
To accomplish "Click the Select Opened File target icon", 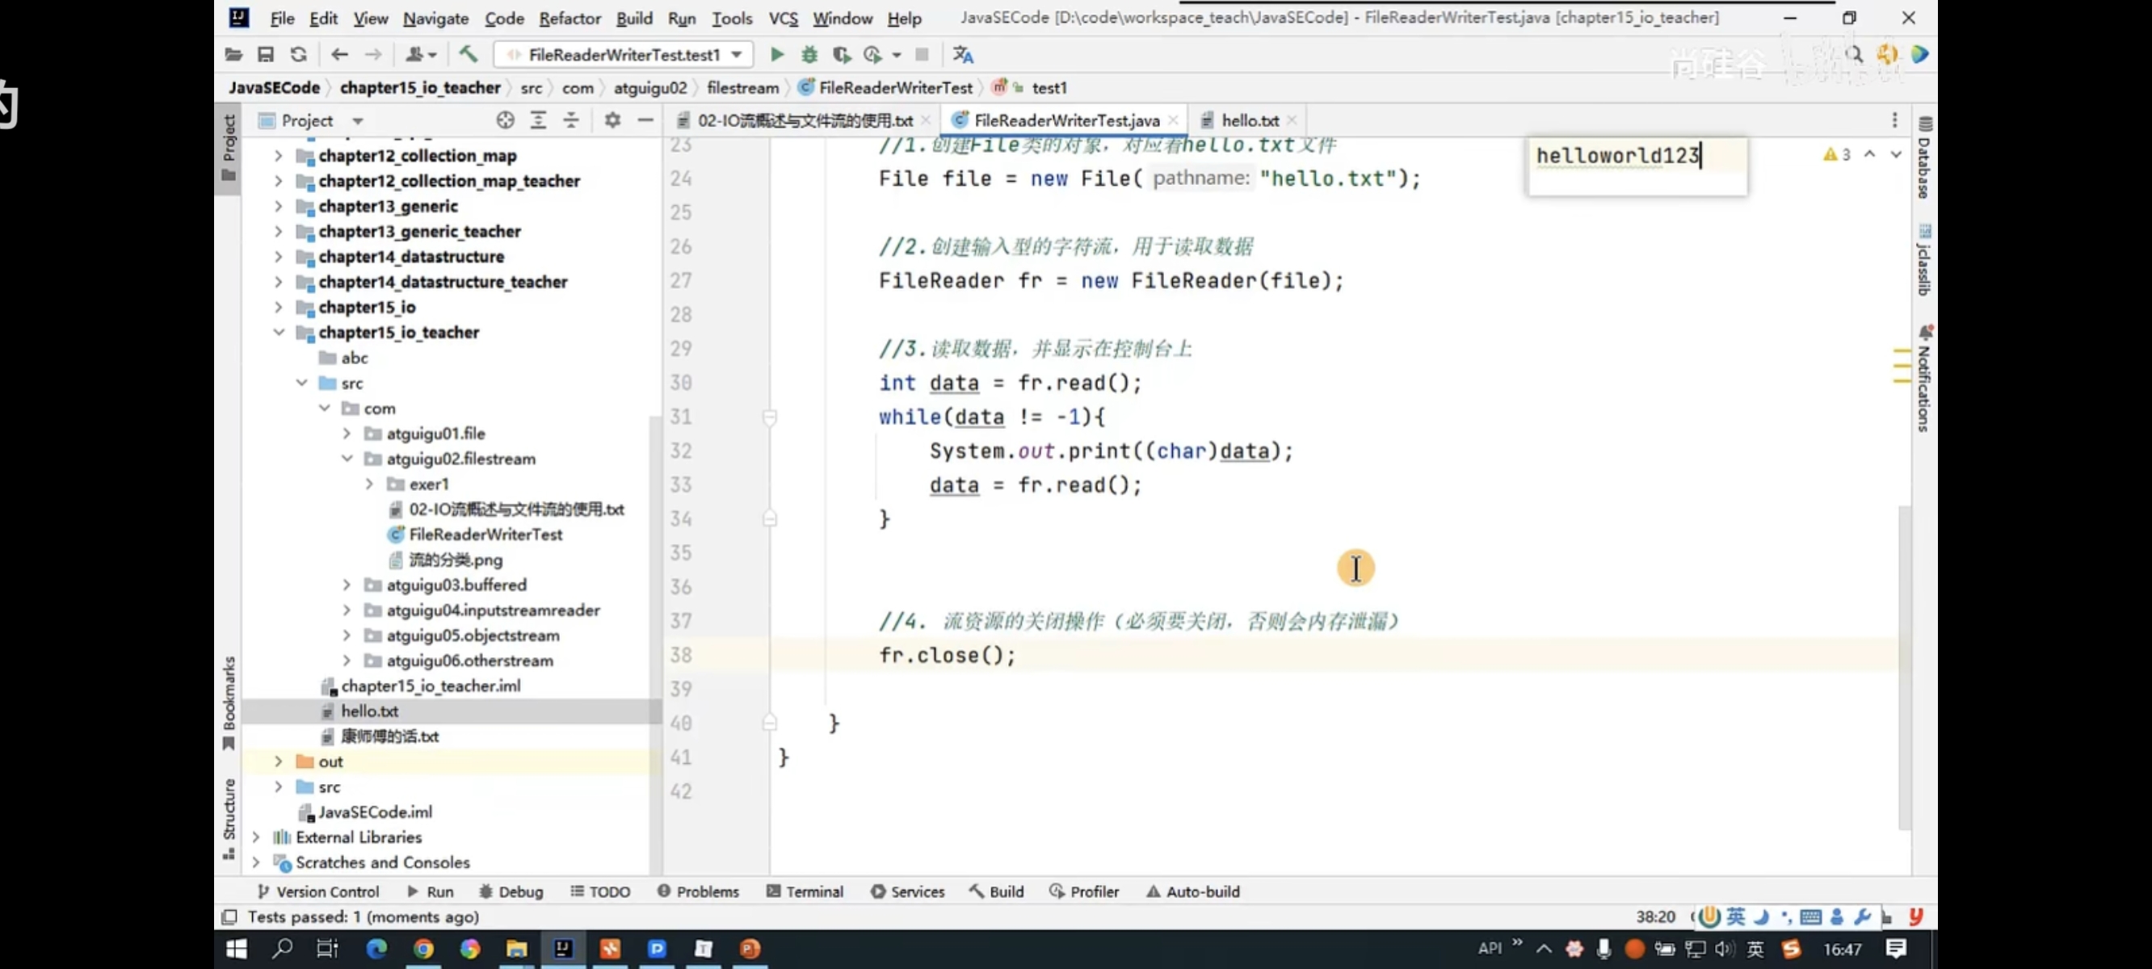I will point(505,120).
